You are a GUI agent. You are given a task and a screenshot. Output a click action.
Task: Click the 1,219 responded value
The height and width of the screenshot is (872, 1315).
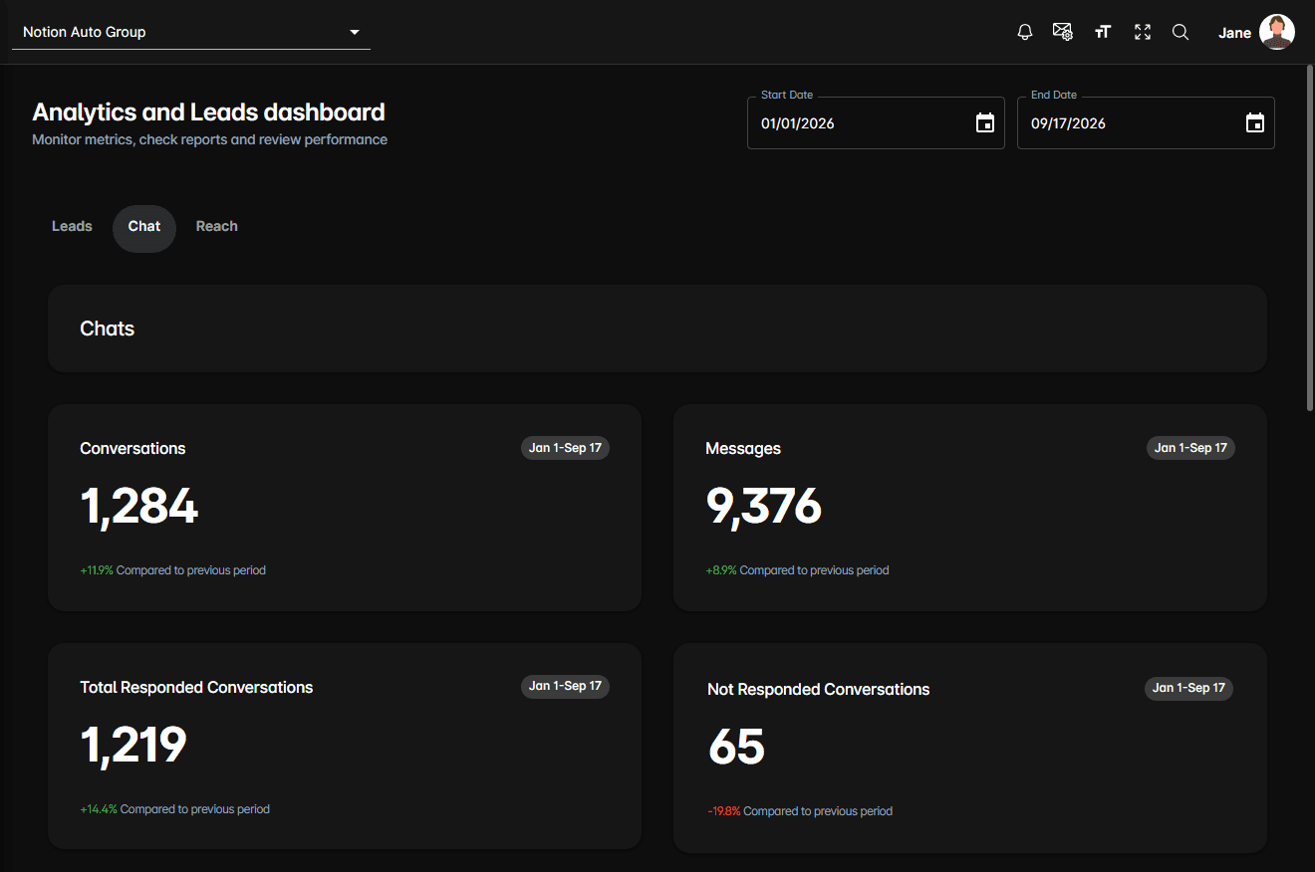tap(132, 746)
